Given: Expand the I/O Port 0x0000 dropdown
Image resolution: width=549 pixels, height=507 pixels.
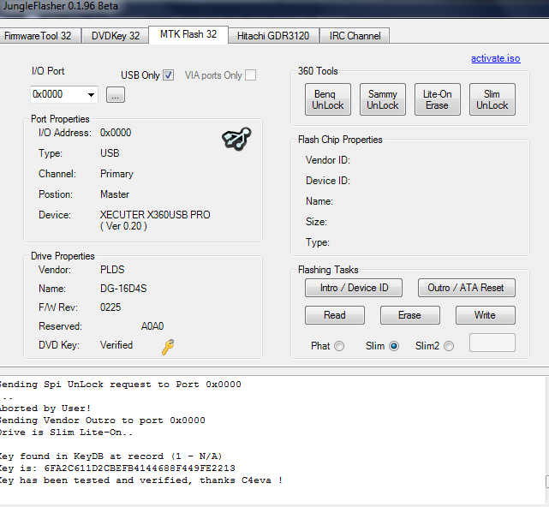Looking at the screenshot, I should (91, 94).
